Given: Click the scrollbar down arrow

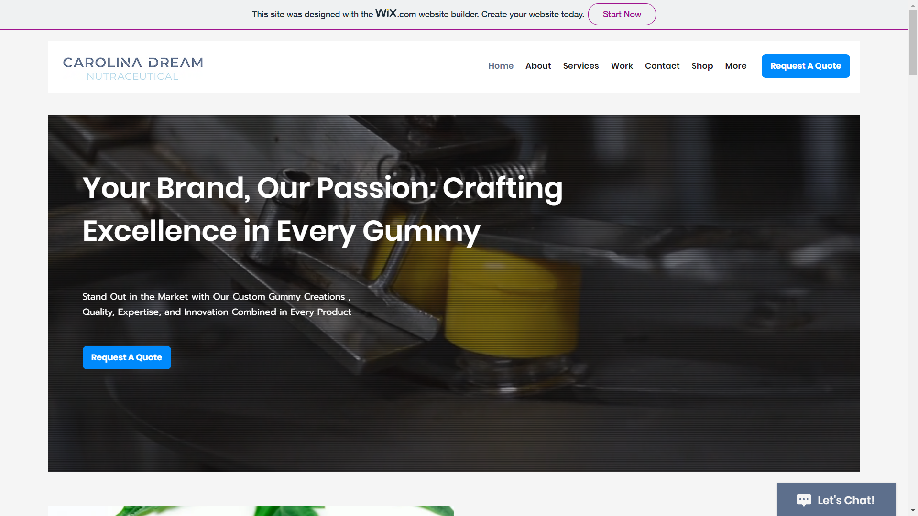Looking at the screenshot, I should pyautogui.click(x=913, y=511).
